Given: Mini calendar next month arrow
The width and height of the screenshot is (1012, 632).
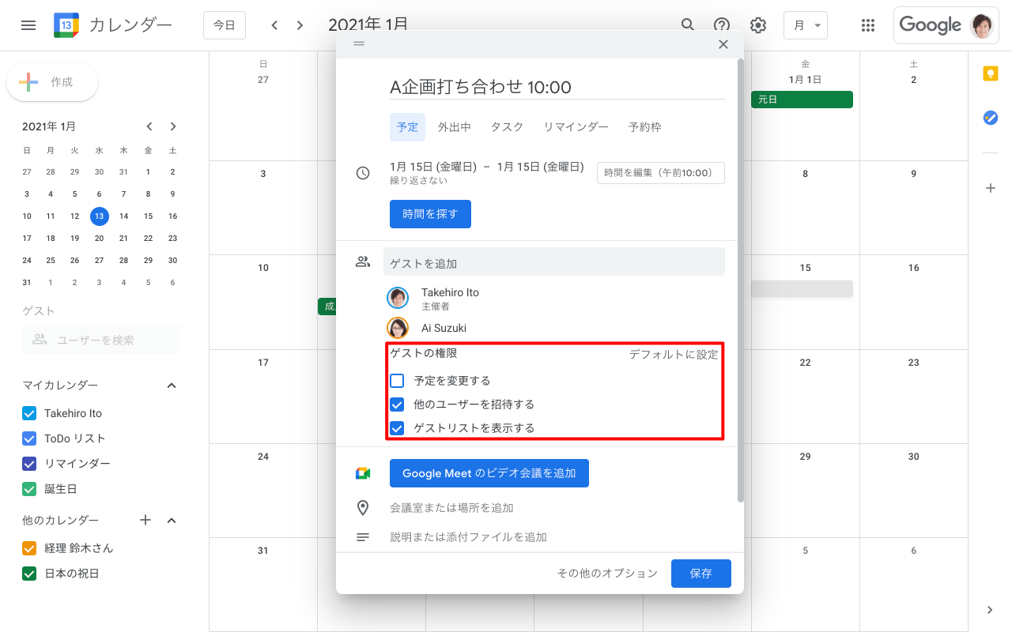Looking at the screenshot, I should click(173, 126).
